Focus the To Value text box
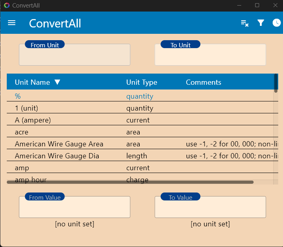Screen dimensions: 283x247 point(210,208)
